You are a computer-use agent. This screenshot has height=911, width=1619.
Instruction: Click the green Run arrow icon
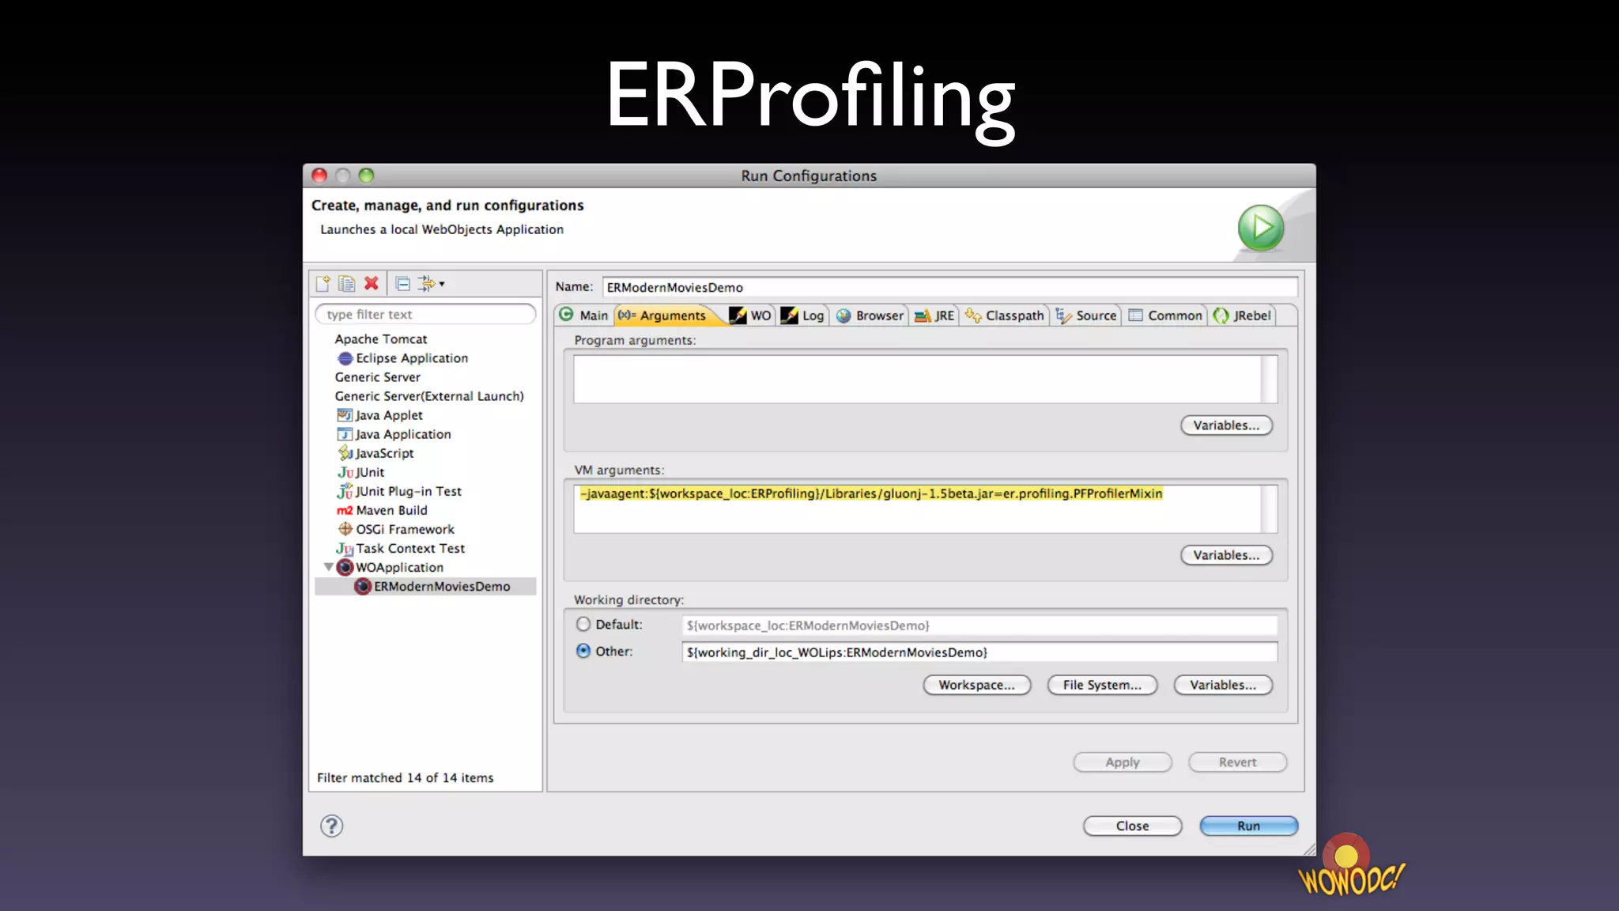pos(1260,229)
